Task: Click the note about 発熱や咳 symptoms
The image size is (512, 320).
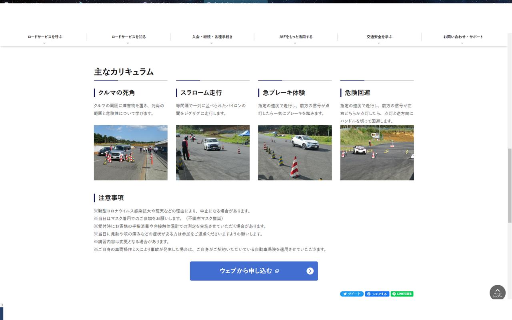Action: point(178,234)
